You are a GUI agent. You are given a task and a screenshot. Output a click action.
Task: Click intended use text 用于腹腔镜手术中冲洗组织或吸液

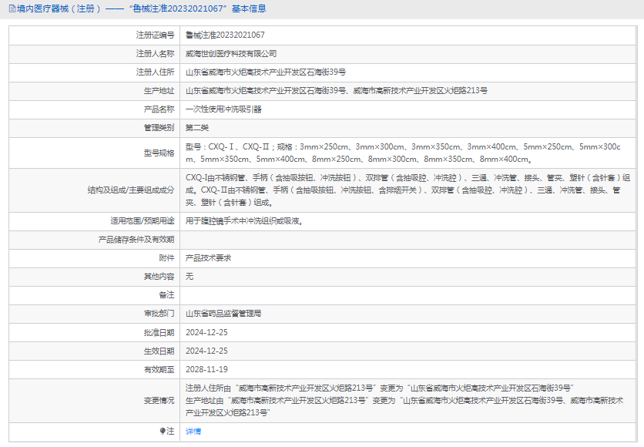pos(244,221)
